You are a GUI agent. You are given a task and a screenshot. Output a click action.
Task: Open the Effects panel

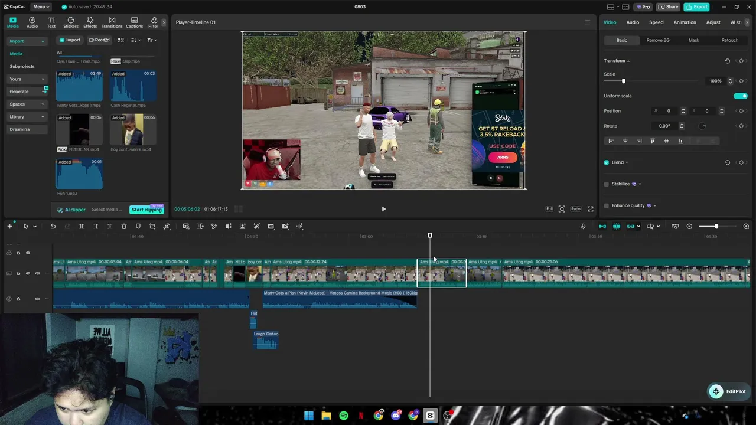tap(90, 22)
